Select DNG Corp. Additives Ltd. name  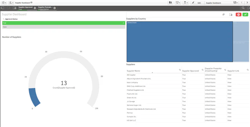136,86
